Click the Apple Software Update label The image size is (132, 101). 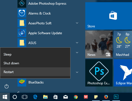(x=45, y=33)
